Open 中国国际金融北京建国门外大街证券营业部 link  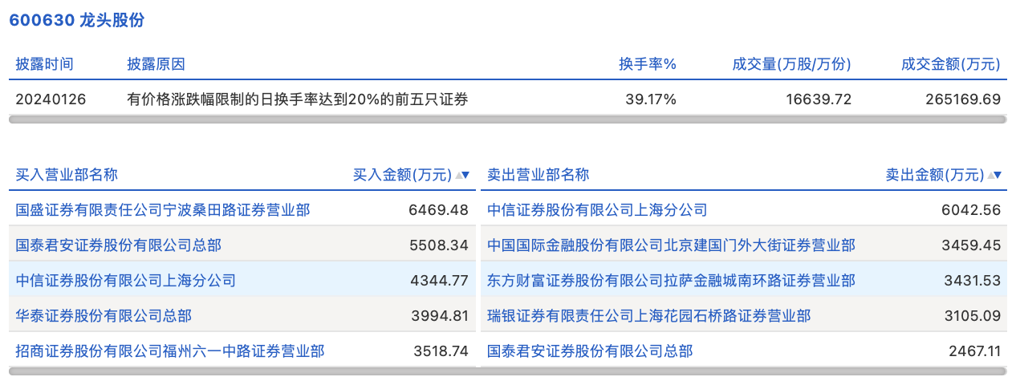tap(671, 245)
